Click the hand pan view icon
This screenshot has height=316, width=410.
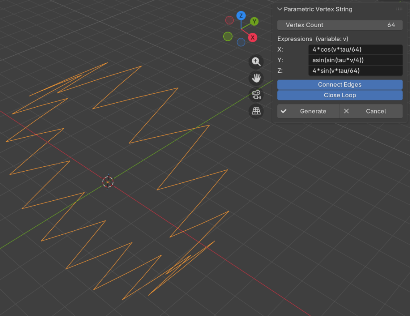256,78
